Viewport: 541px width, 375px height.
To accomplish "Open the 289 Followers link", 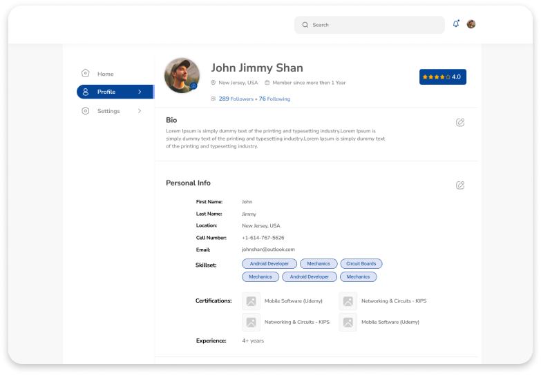I will (x=236, y=99).
